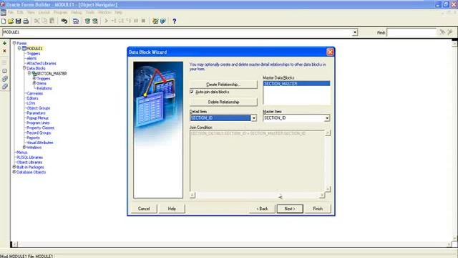Click the Save diskette toolbar icon

pyautogui.click(x=18, y=21)
